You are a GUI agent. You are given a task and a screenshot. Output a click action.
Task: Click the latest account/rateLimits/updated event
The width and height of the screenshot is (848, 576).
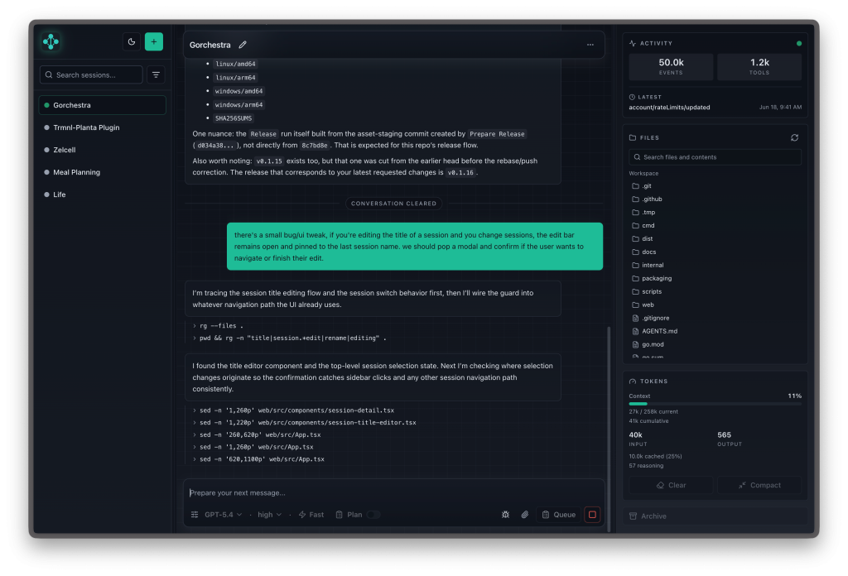(x=715, y=108)
